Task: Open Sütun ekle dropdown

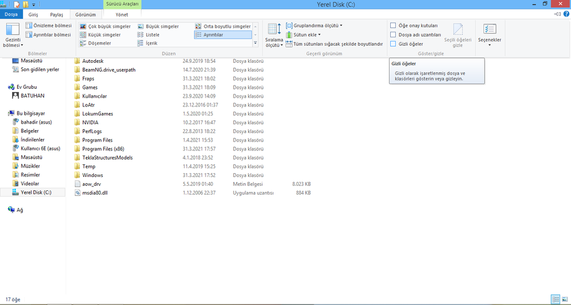Action: click(303, 35)
